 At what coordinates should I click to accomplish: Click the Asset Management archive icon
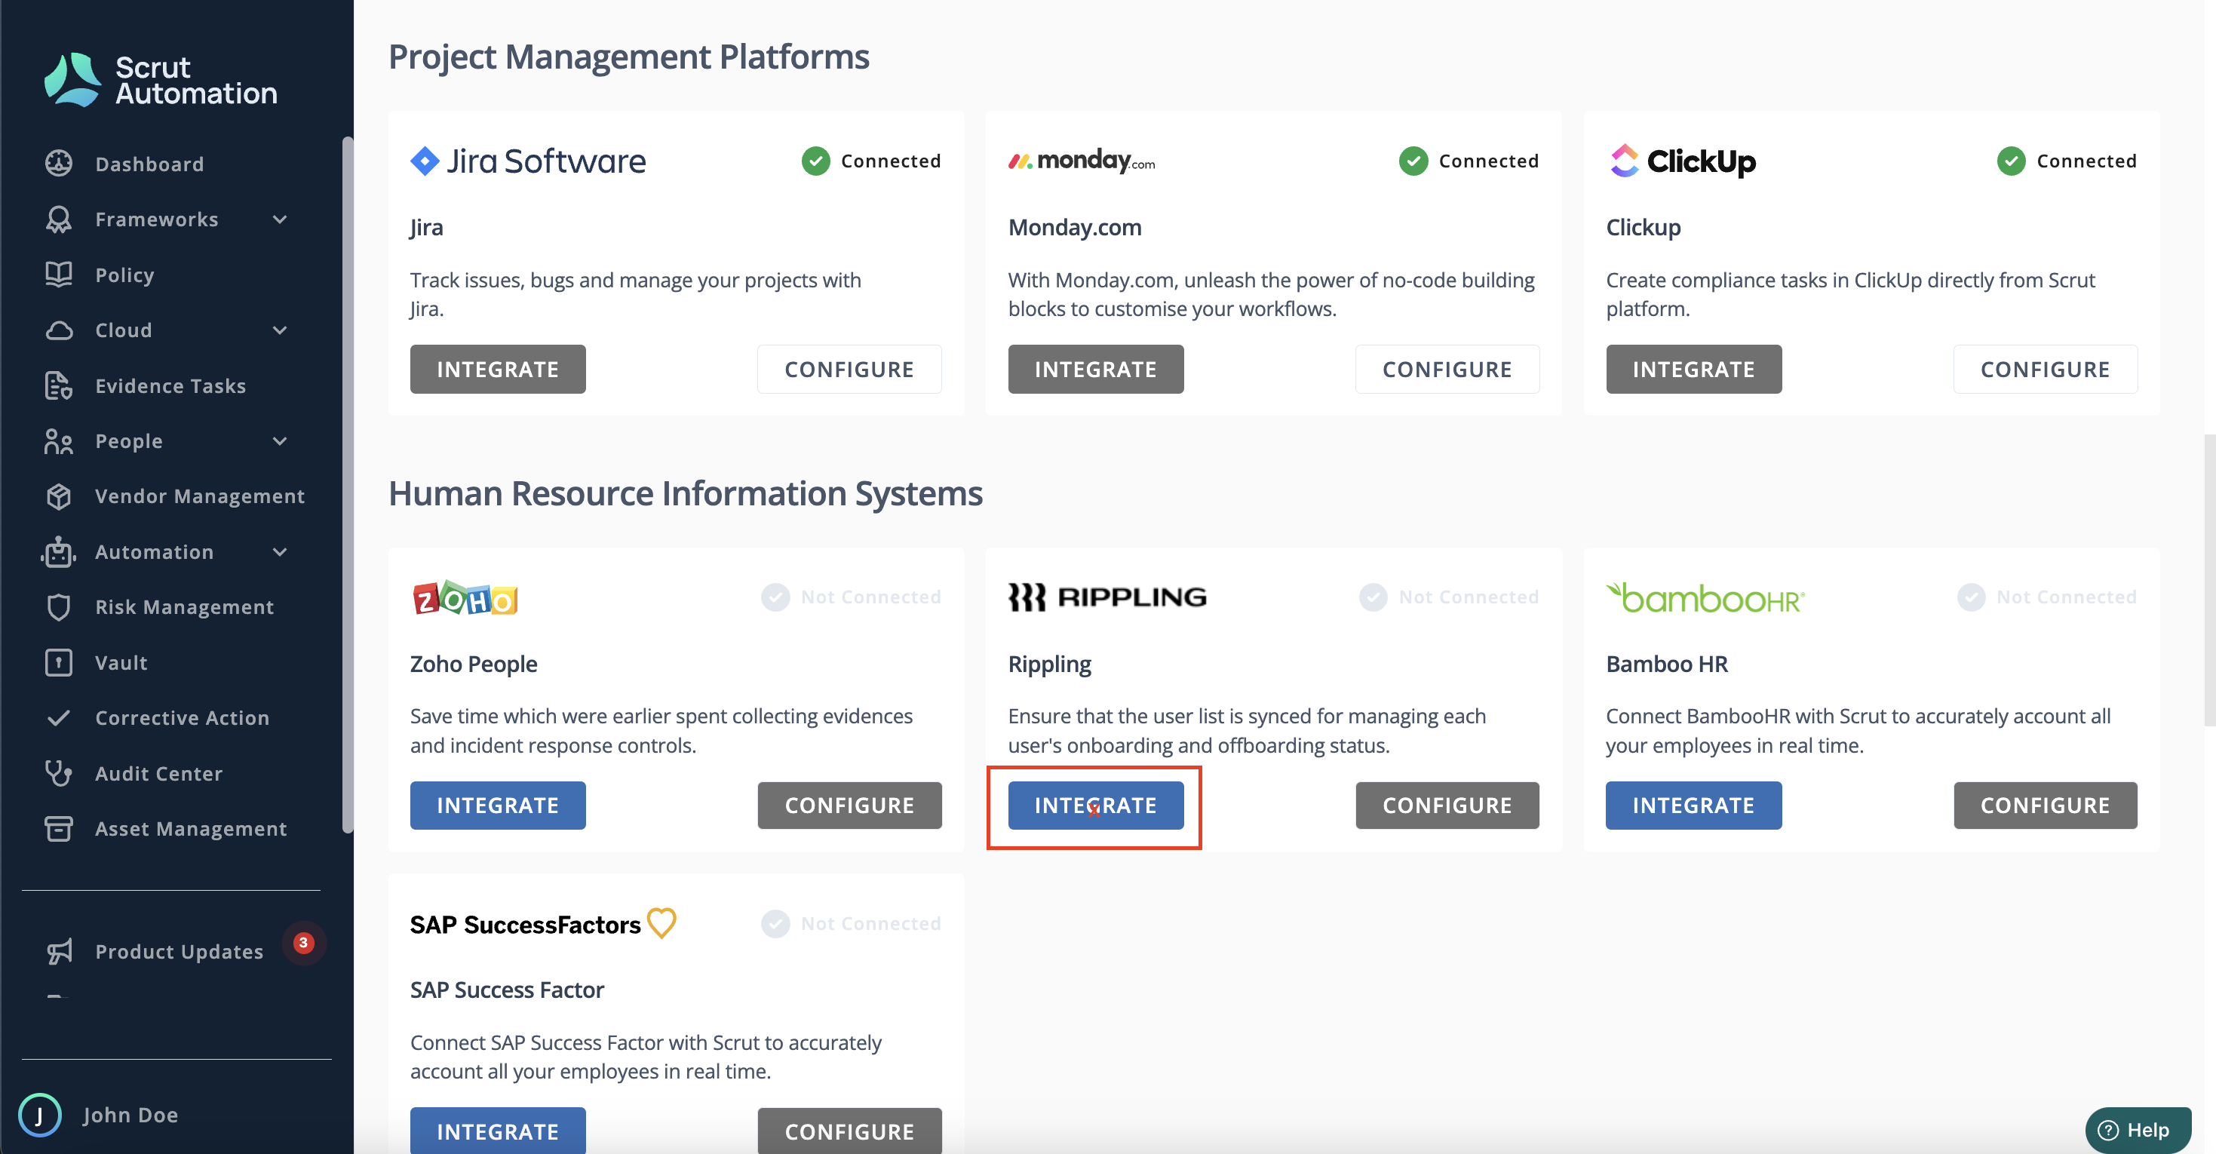pyautogui.click(x=59, y=829)
